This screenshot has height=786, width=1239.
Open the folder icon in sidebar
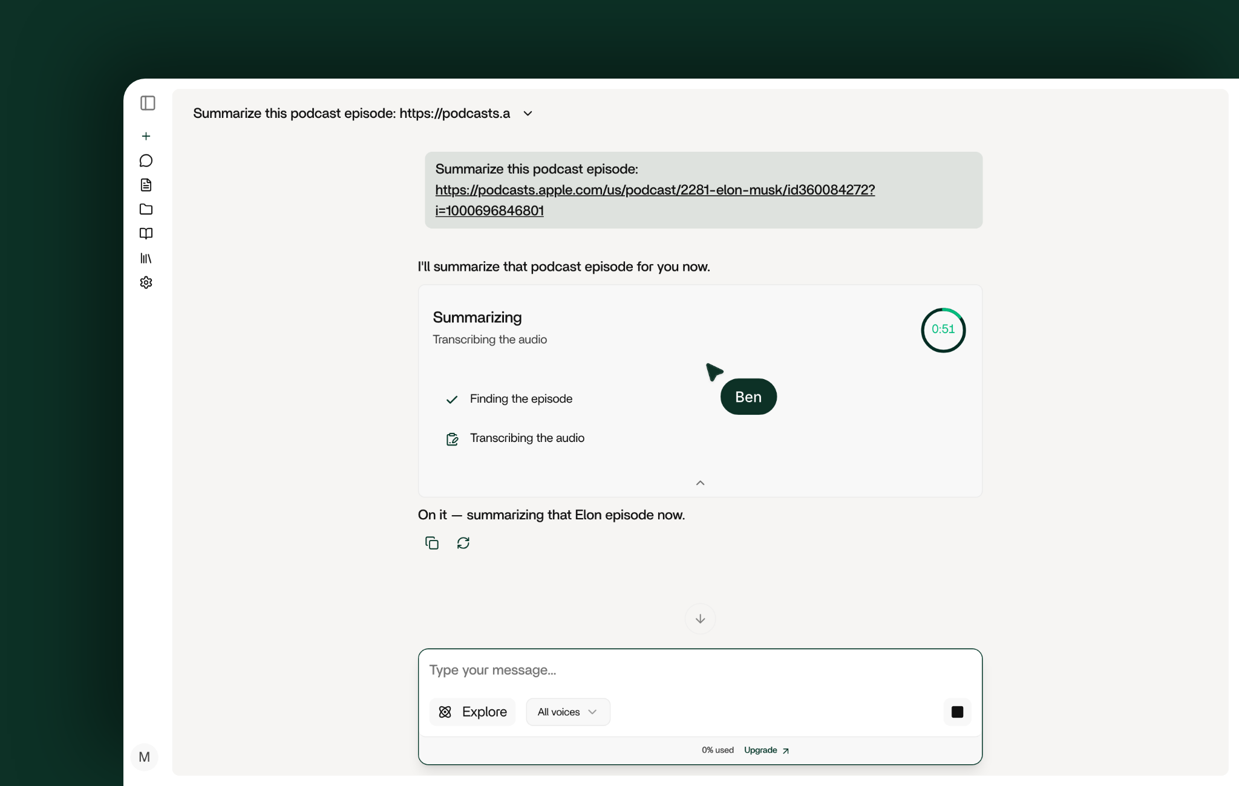146,209
